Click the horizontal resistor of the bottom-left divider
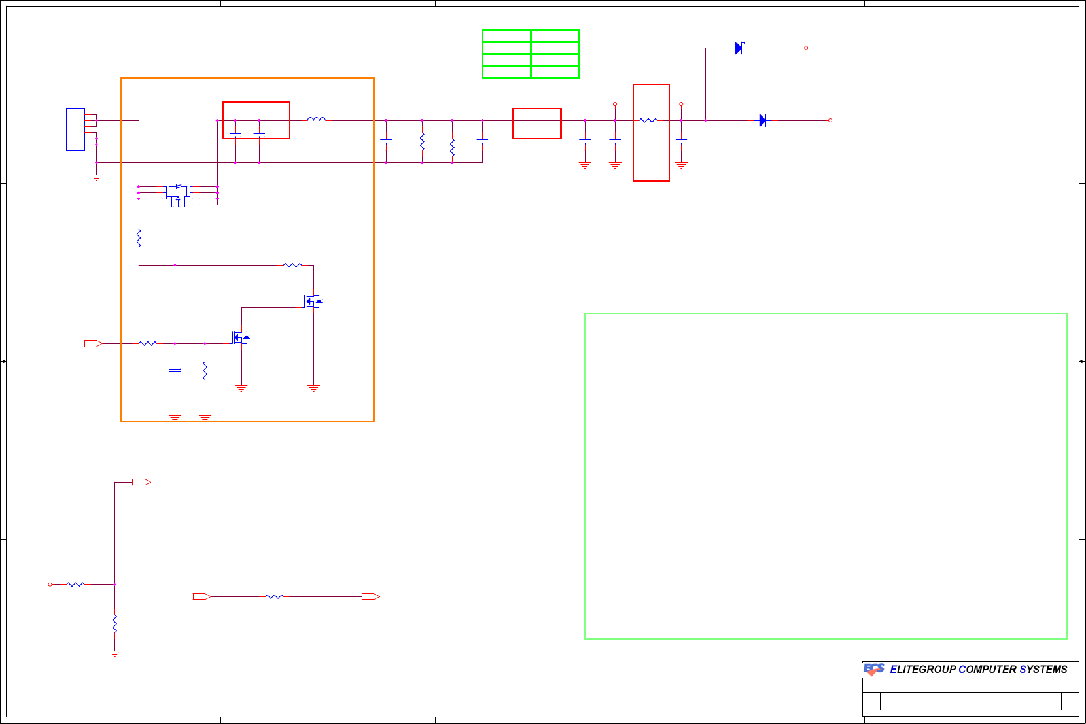 coord(76,584)
